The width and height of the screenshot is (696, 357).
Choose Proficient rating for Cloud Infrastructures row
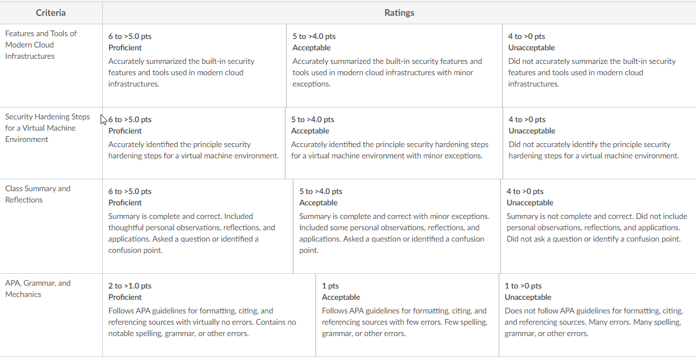point(194,66)
